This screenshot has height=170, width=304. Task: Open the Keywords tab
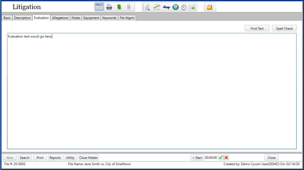point(109,18)
